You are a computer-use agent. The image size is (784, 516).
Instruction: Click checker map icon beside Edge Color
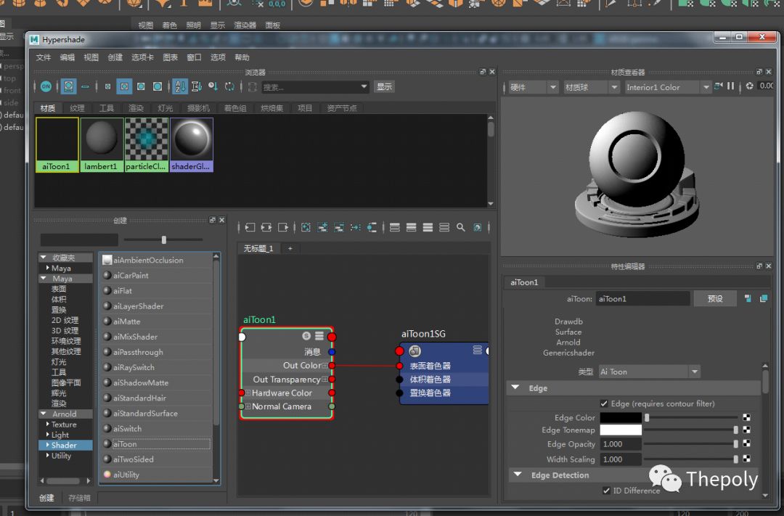[746, 418]
